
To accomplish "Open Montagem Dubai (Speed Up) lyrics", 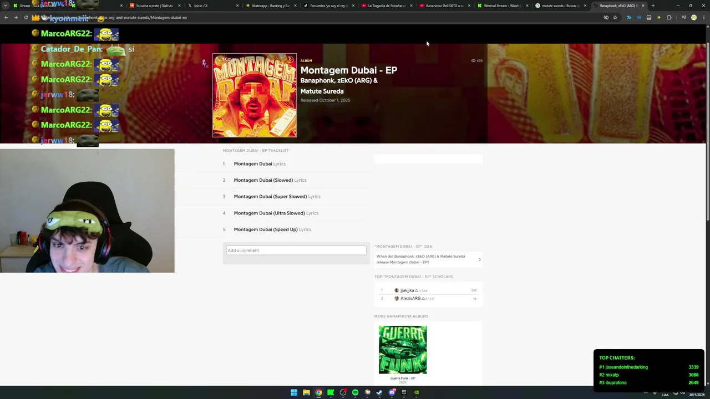I will click(272, 229).
